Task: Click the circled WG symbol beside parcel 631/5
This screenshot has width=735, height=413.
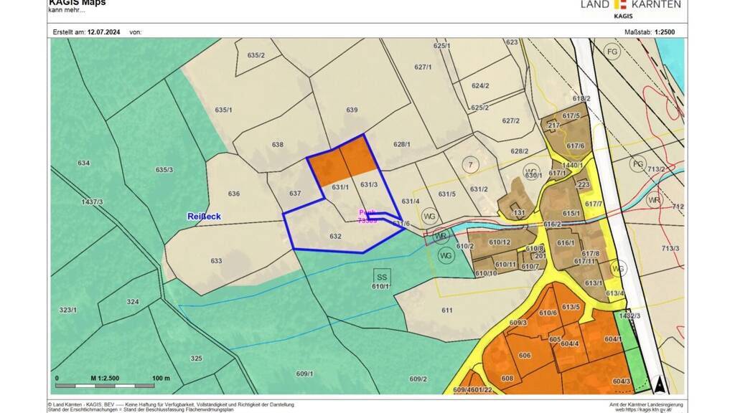Action: click(430, 216)
